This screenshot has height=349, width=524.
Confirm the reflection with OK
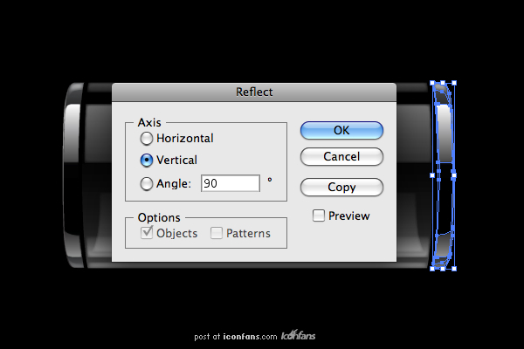[341, 130]
